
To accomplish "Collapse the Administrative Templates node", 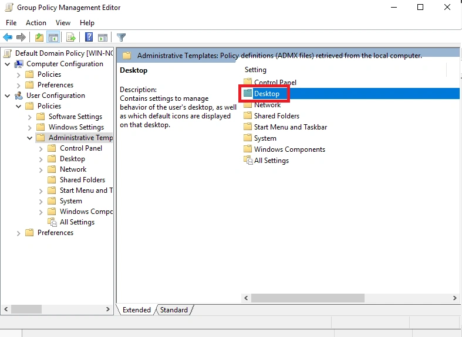I will tap(30, 138).
